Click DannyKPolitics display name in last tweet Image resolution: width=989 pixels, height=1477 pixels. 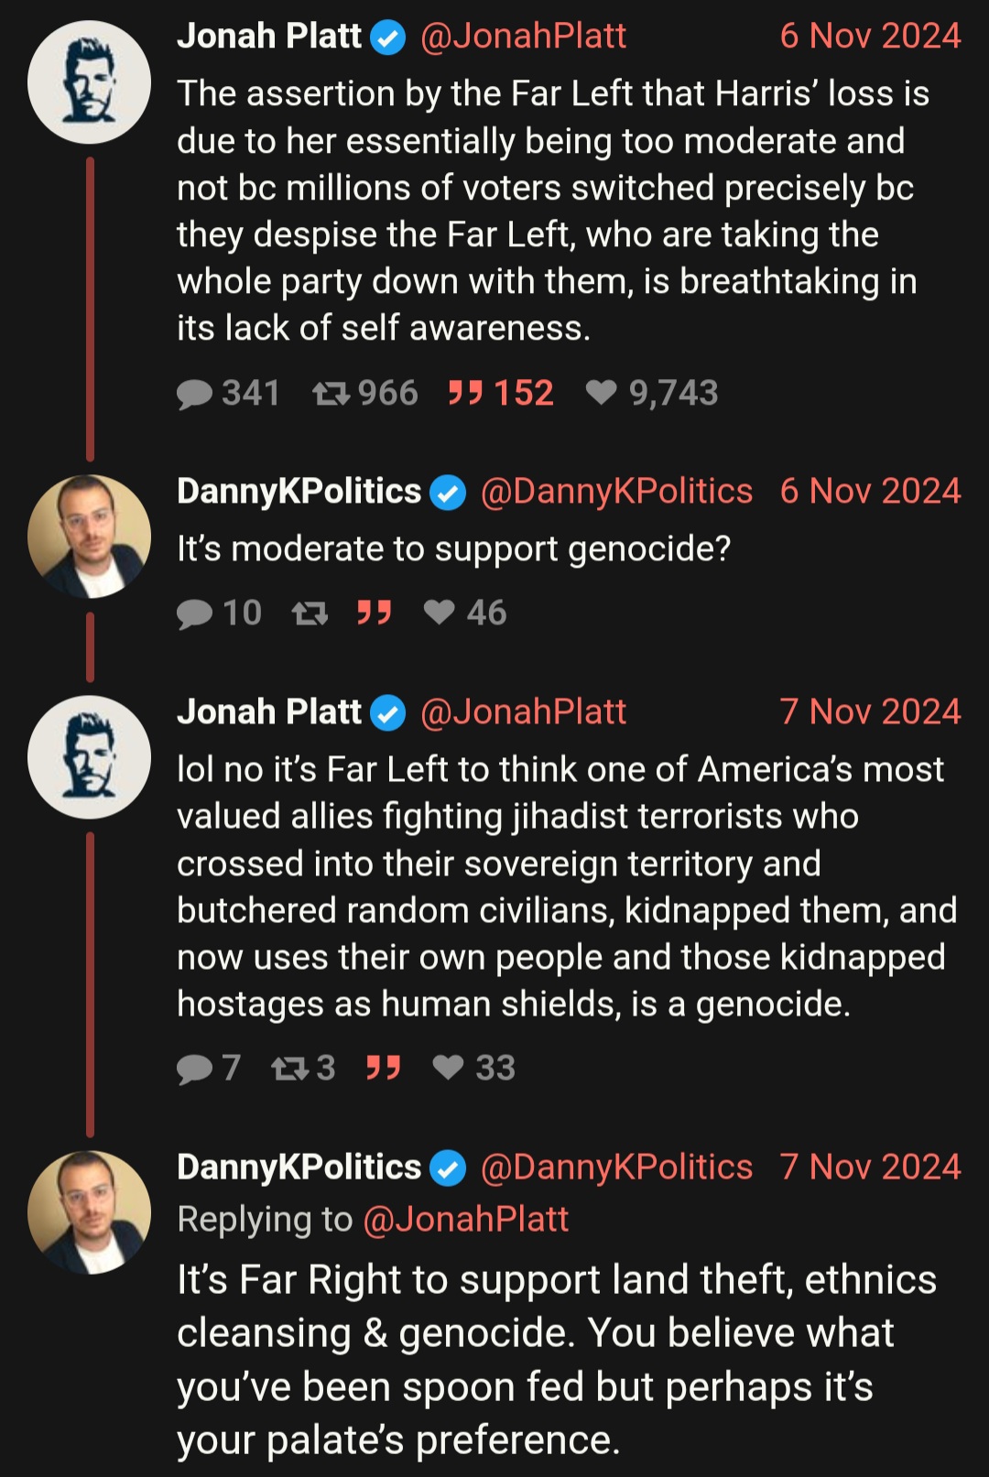click(x=299, y=1167)
